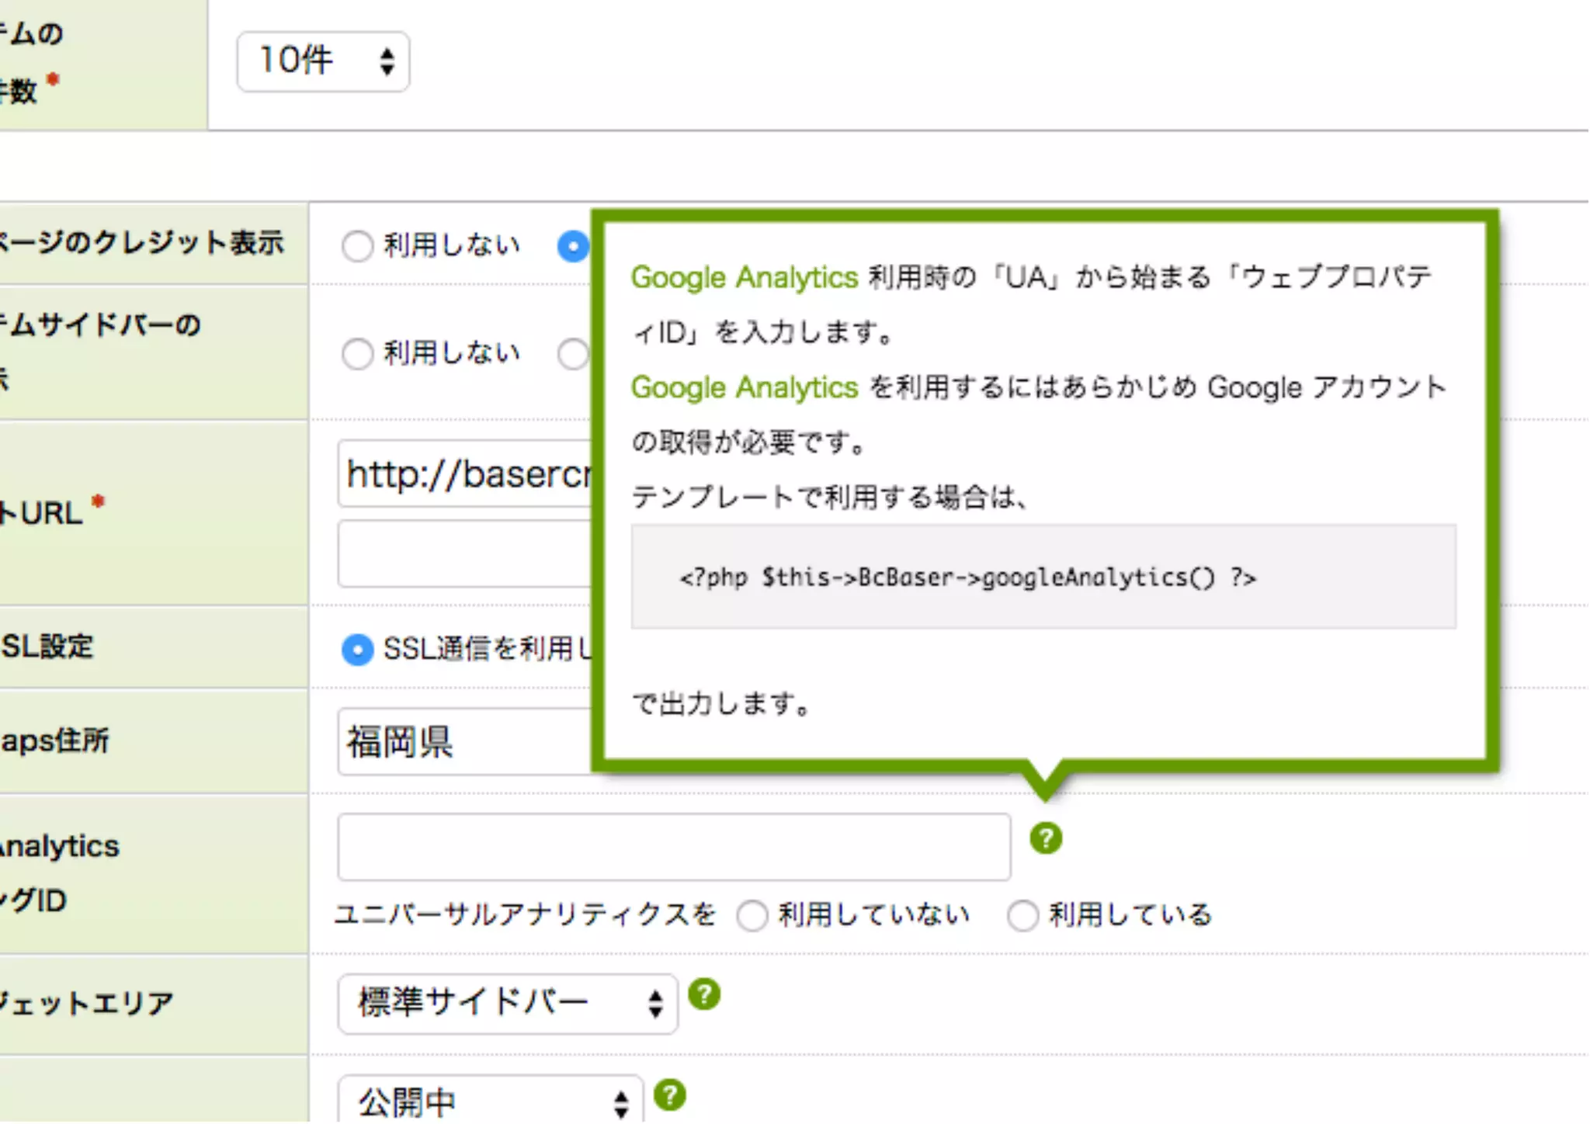Click first Google Analytics link in tooltip

pos(744,277)
